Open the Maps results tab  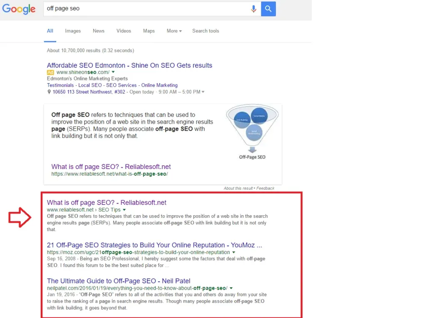(x=149, y=31)
